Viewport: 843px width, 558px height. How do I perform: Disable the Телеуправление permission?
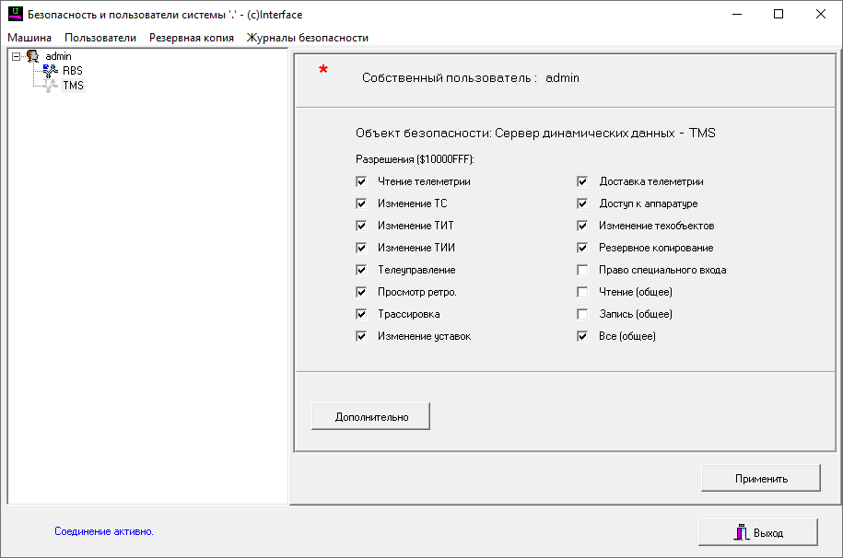point(361,270)
